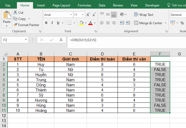186x128 pixels.
Task: Open the text orientation tool
Action: [x=122, y=15]
